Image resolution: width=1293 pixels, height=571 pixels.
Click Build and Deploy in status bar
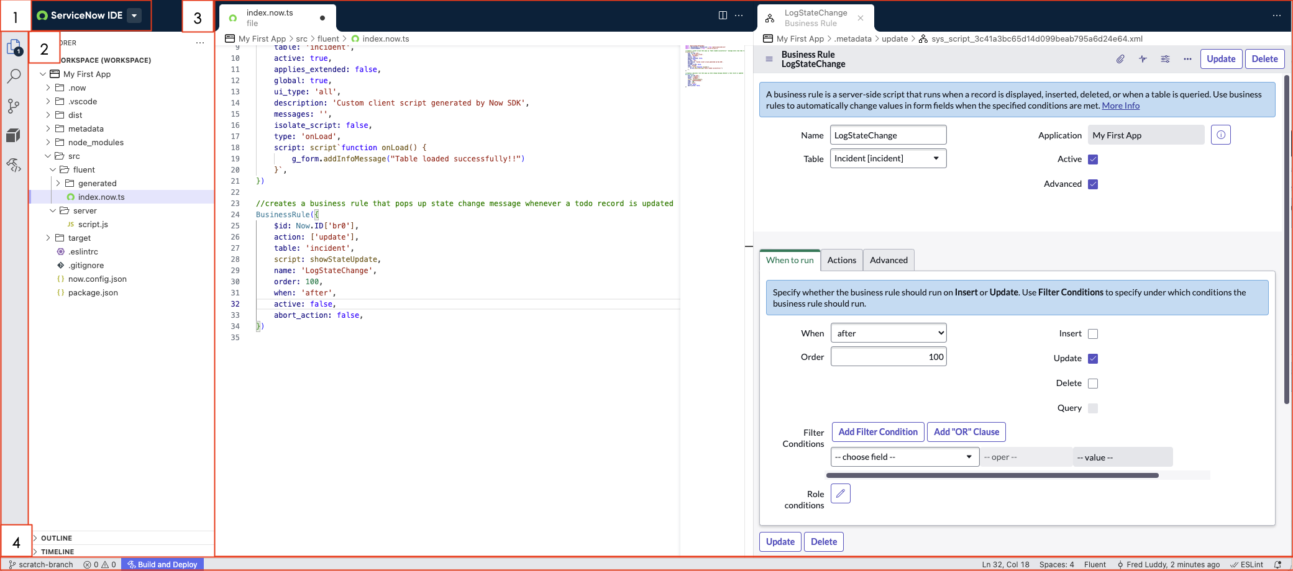coord(162,564)
